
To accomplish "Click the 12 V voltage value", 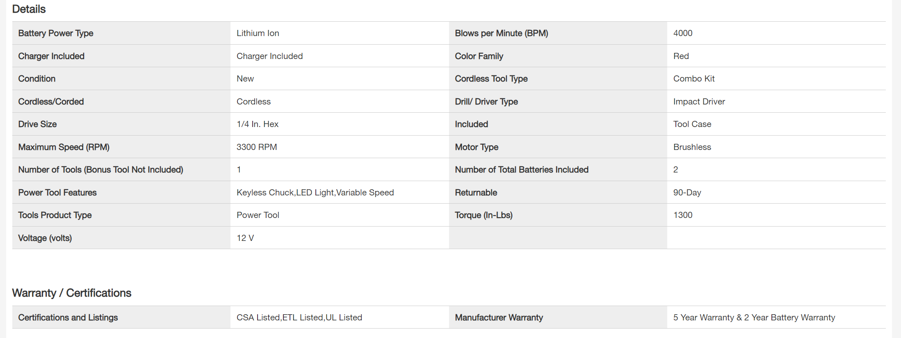I will [x=245, y=238].
